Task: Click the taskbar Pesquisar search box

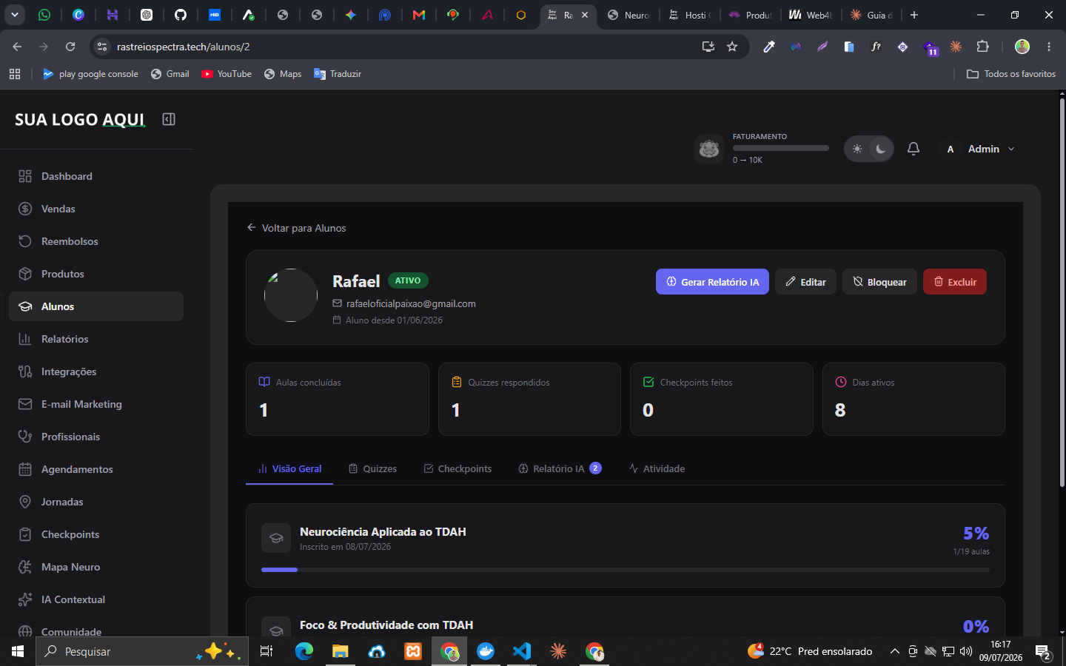Action: [142, 651]
